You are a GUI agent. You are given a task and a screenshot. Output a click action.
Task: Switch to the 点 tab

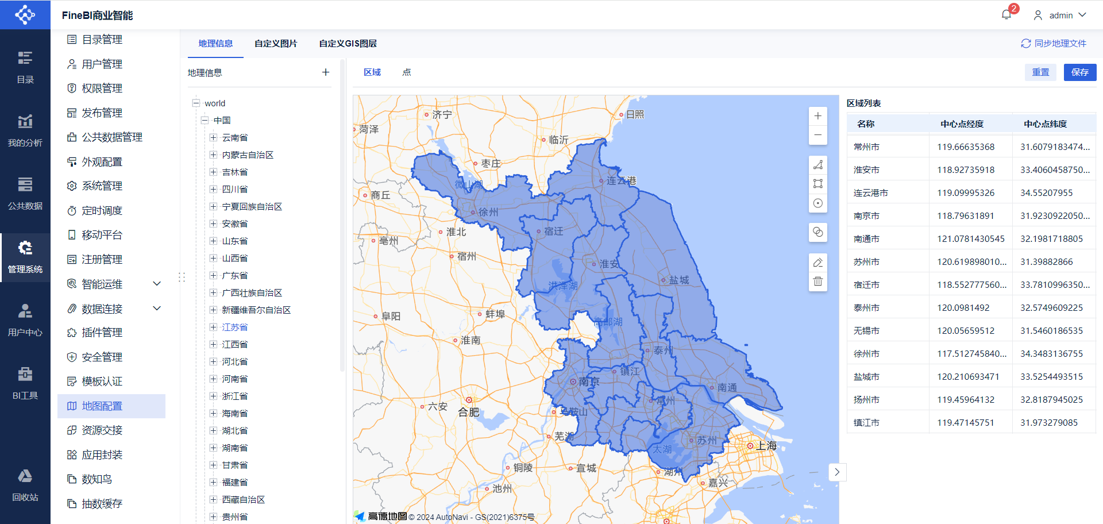(x=407, y=72)
